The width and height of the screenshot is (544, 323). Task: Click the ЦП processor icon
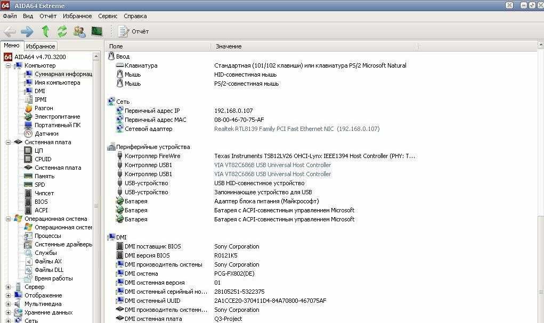(28, 151)
